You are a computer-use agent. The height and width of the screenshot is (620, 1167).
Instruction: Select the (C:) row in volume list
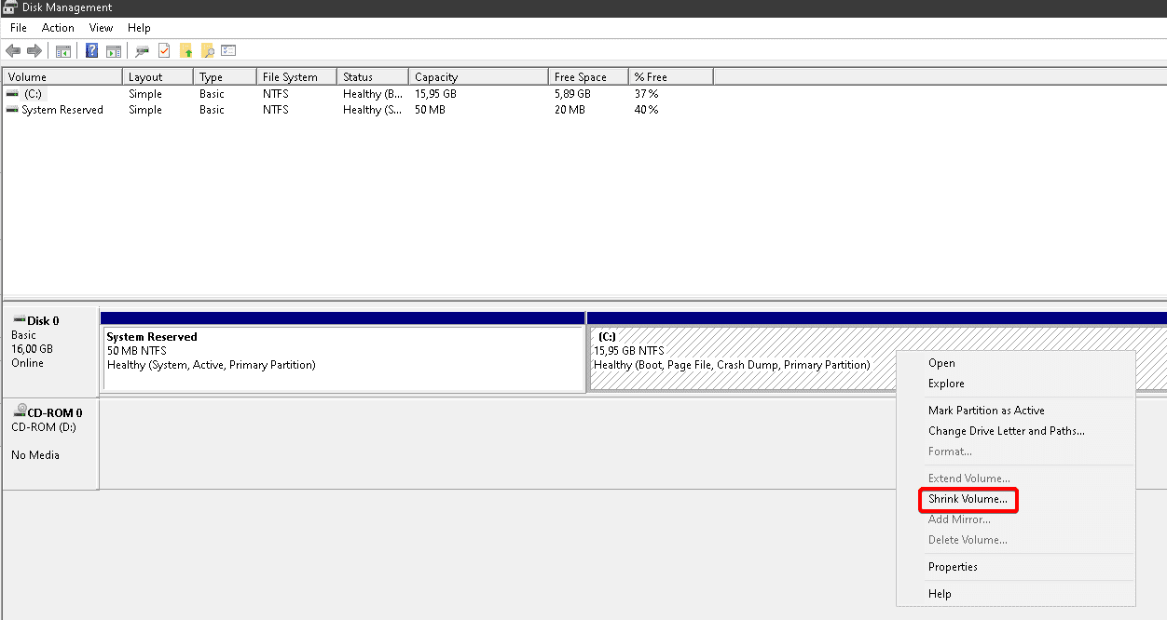359,94
